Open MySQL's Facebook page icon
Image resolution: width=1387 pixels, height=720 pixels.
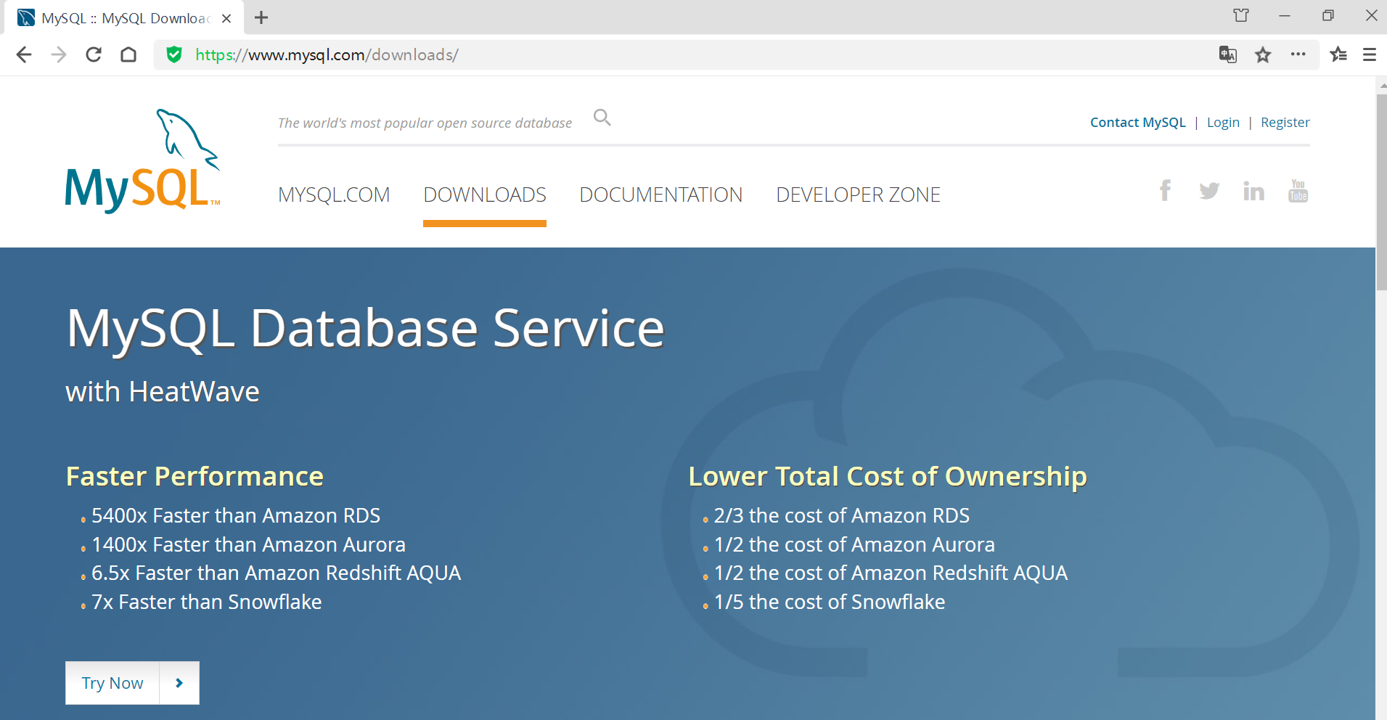click(x=1165, y=190)
